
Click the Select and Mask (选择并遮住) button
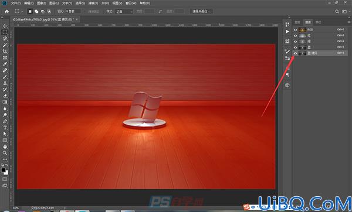[201, 11]
